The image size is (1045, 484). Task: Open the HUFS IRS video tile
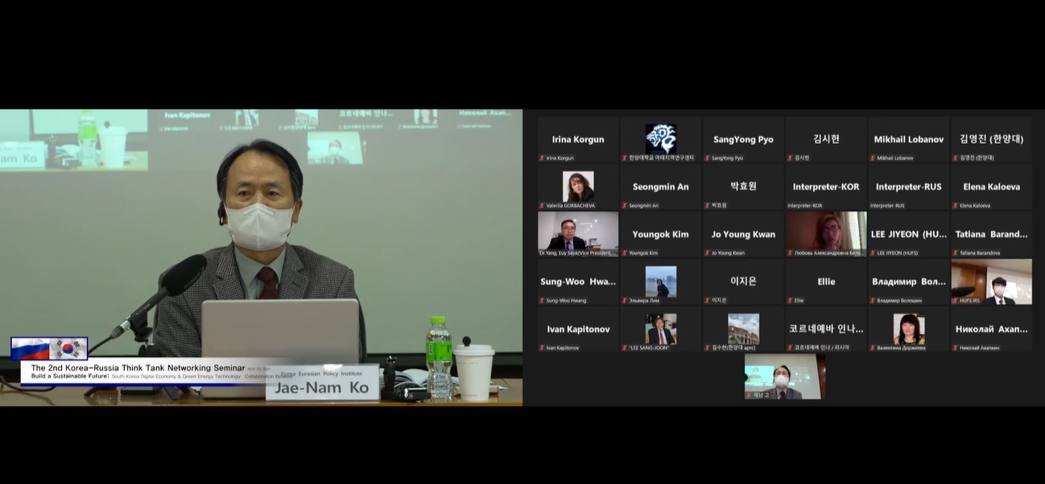click(991, 281)
